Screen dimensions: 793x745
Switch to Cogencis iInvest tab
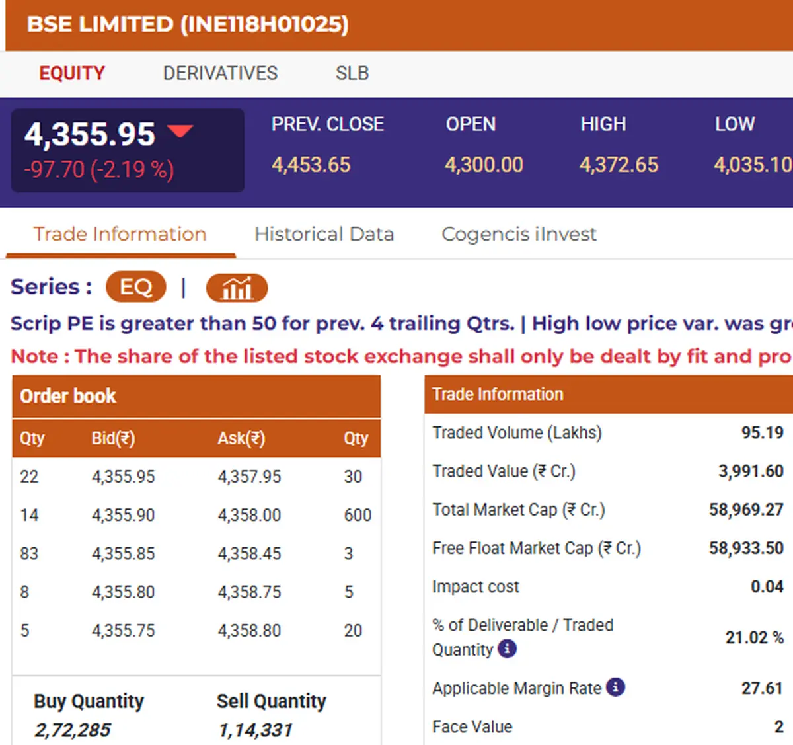[x=519, y=234]
